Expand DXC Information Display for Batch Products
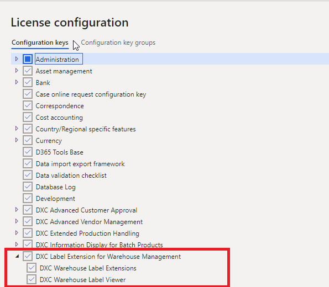The image size is (329, 287). pyautogui.click(x=17, y=244)
